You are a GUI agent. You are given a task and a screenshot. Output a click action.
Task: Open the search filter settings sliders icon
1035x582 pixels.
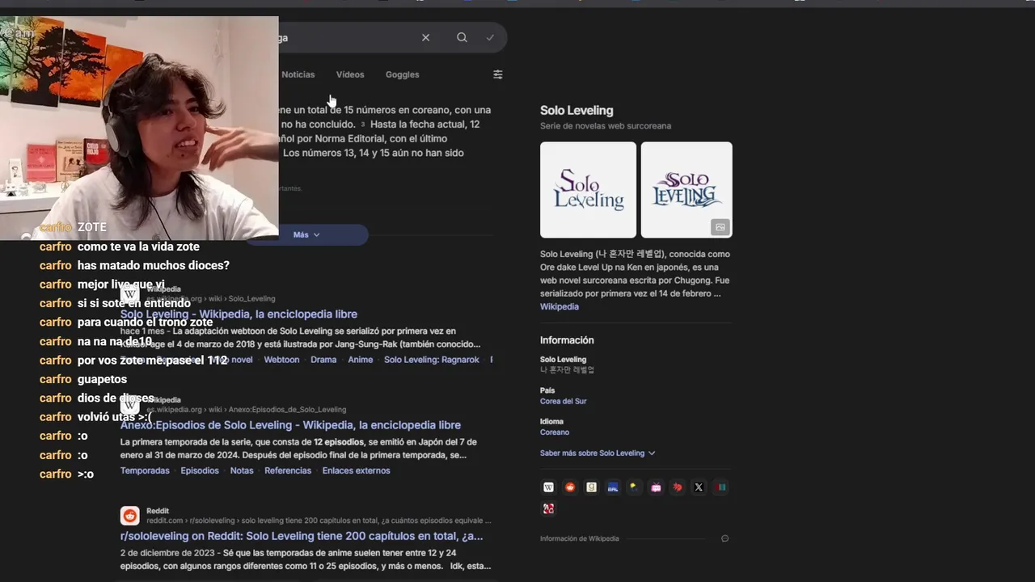tap(498, 74)
